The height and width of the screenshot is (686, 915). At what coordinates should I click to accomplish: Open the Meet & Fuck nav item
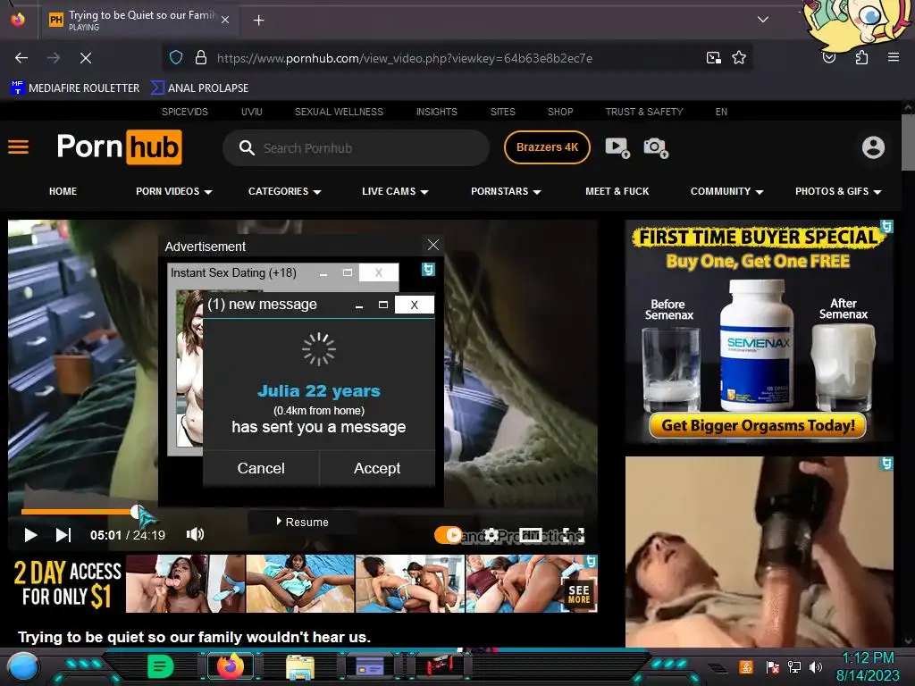pos(617,191)
